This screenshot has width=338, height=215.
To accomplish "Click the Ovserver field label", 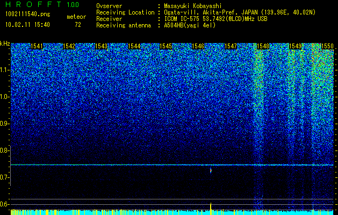I will 109,6.
